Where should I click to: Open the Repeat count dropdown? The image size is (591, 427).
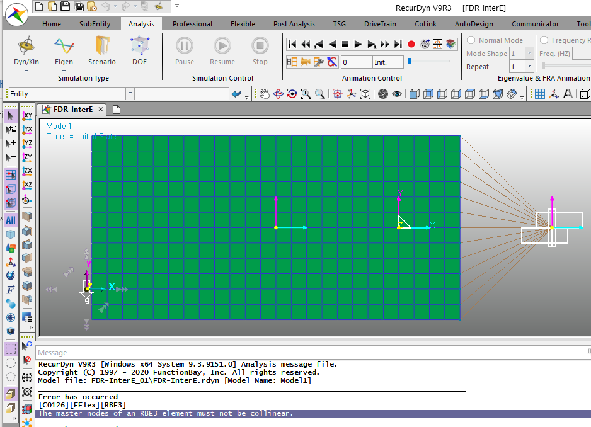click(x=529, y=67)
